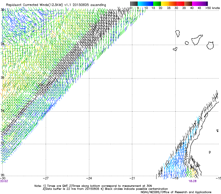This screenshot has width=221, height=194.
Task: Click the orange 25-30 knots legend swatch
Action: point(173,4)
